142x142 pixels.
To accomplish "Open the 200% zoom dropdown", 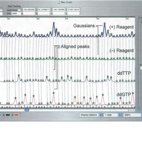I will coord(133,115).
